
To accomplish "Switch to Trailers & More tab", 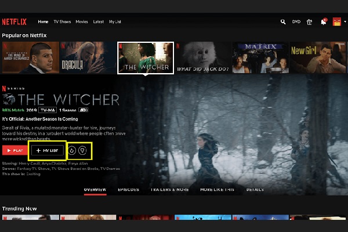I will pos(170,190).
